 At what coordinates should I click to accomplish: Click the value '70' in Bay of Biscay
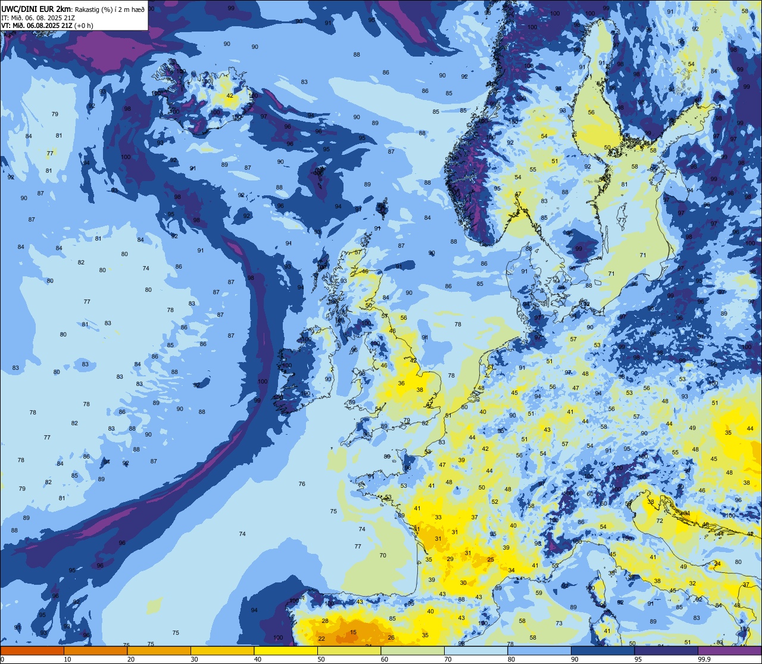click(383, 556)
